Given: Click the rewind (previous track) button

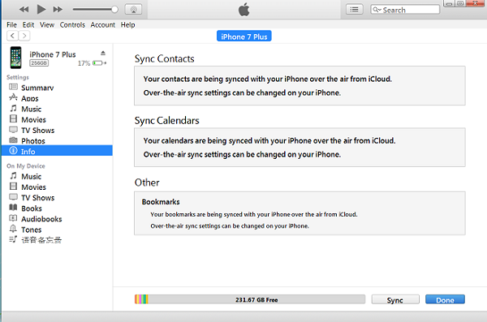Looking at the screenshot, I should [24, 9].
